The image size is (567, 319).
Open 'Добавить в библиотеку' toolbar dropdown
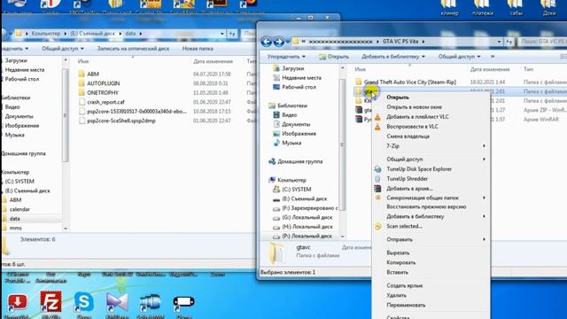[393, 57]
